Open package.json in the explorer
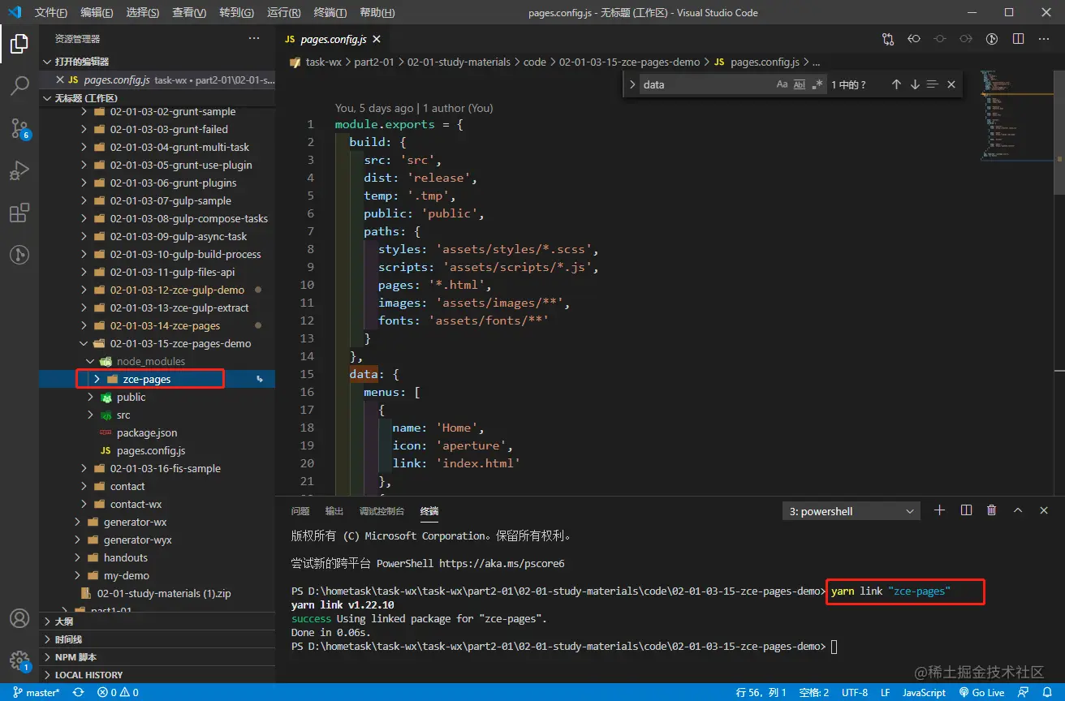This screenshot has width=1065, height=701. (147, 432)
